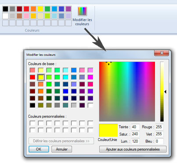Choose yellow swatch in ribbon top row
The width and height of the screenshot is (177, 163).
tap(40, 9)
